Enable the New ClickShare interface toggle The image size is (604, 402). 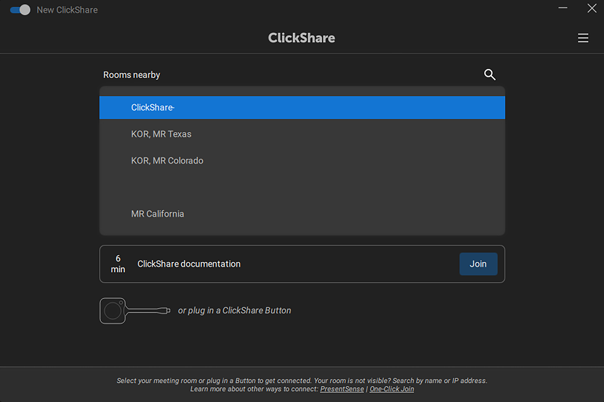[19, 10]
